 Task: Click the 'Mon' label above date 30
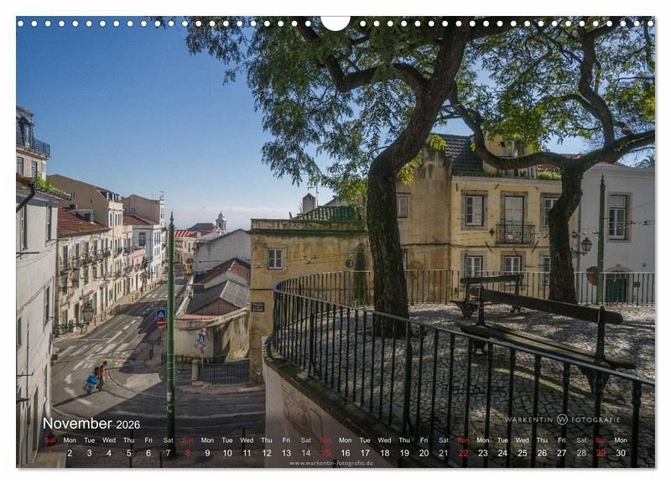click(x=621, y=440)
